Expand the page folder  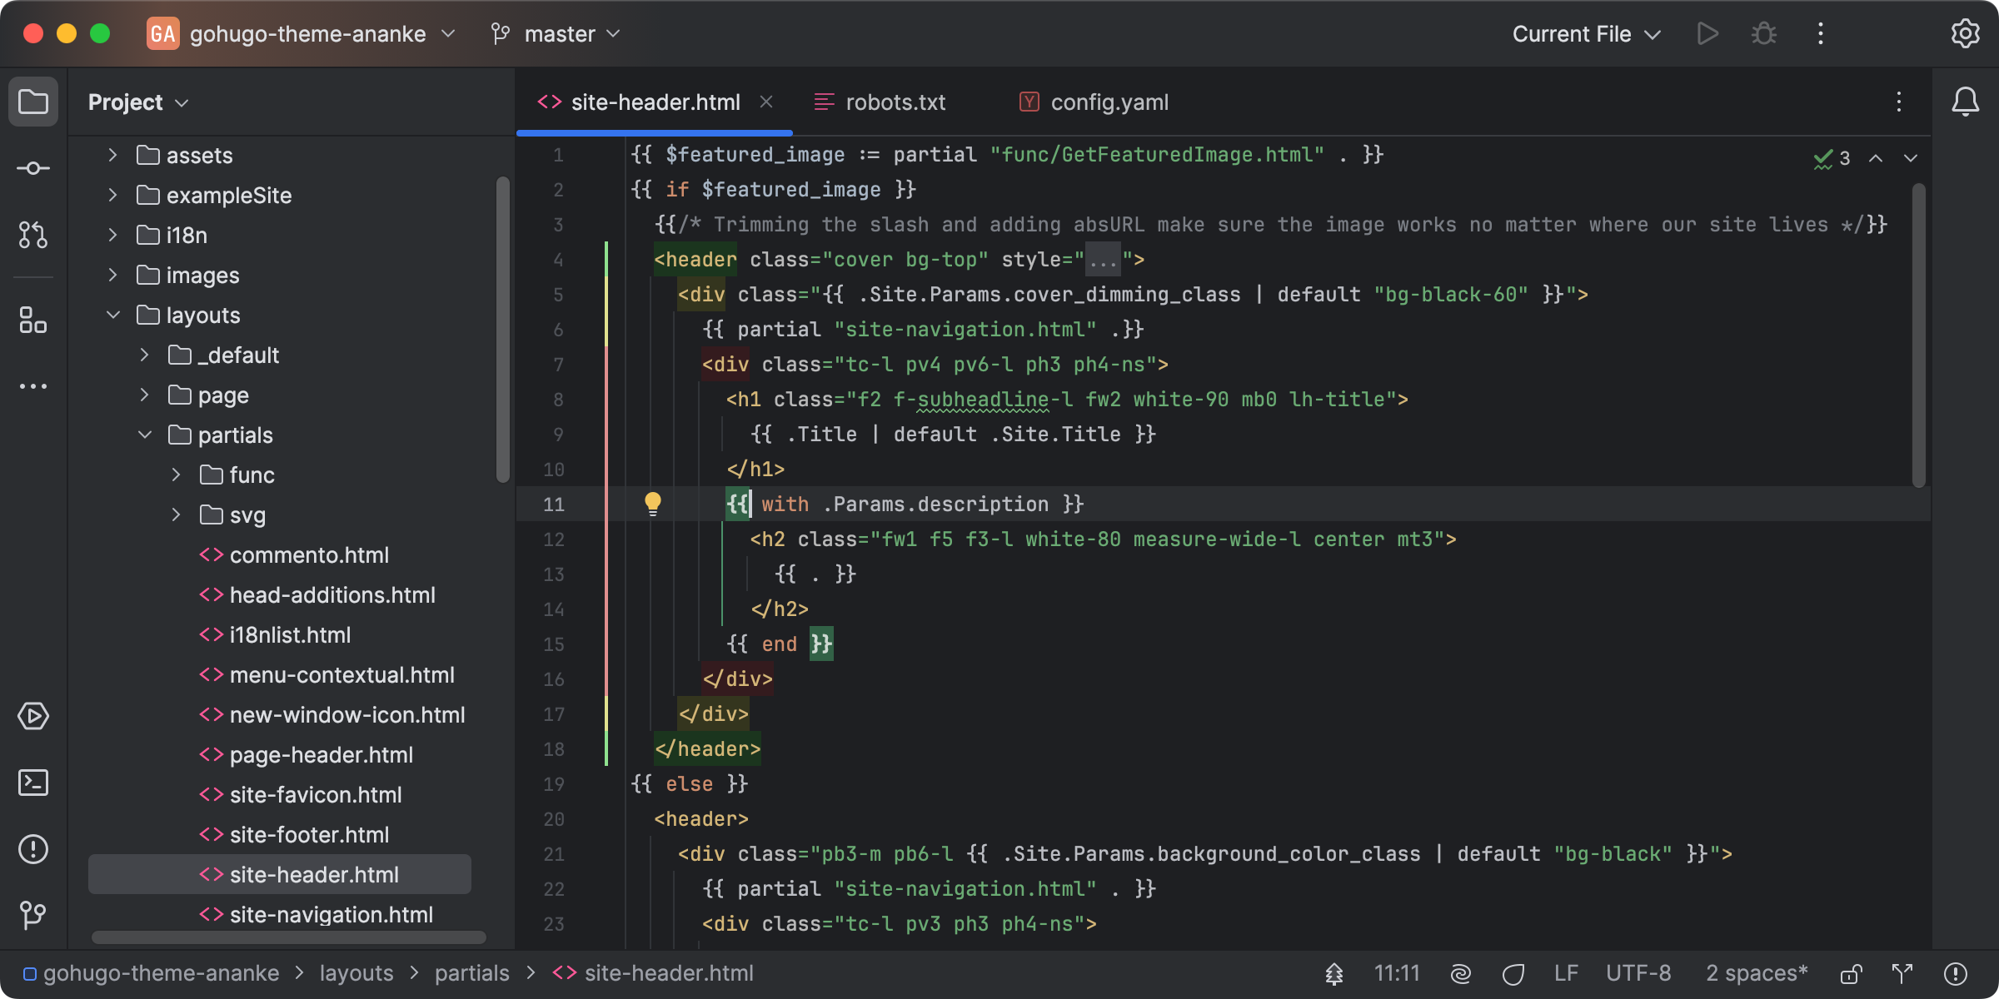click(144, 395)
